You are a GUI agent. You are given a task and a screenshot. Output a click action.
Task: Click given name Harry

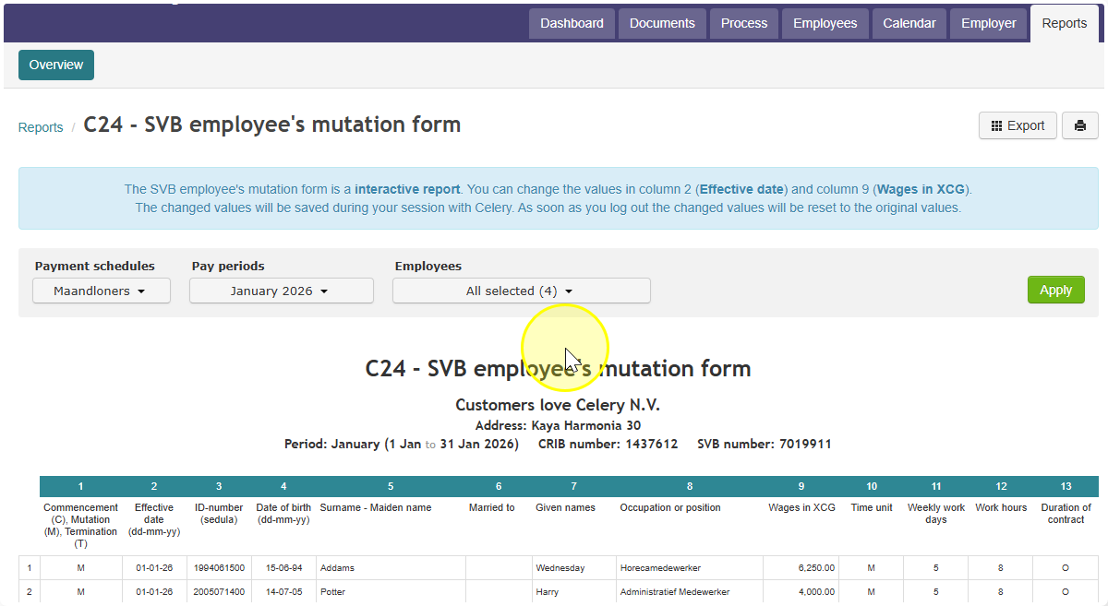[548, 592]
